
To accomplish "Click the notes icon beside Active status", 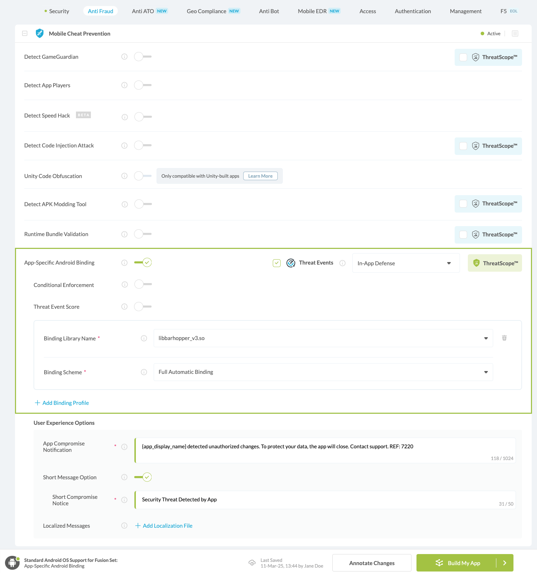I will tap(515, 33).
